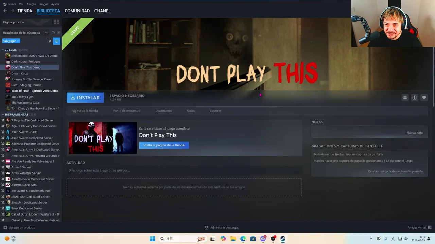Click the Don't Play This thumbnail

click(103, 138)
